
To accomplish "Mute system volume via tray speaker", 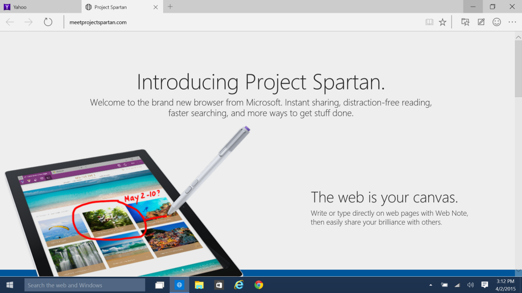I will click(x=470, y=285).
